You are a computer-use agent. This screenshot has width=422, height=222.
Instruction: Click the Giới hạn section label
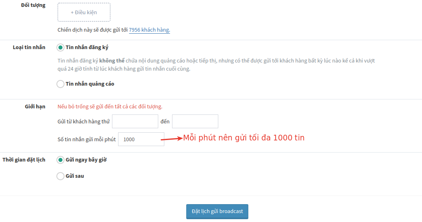pyautogui.click(x=35, y=107)
